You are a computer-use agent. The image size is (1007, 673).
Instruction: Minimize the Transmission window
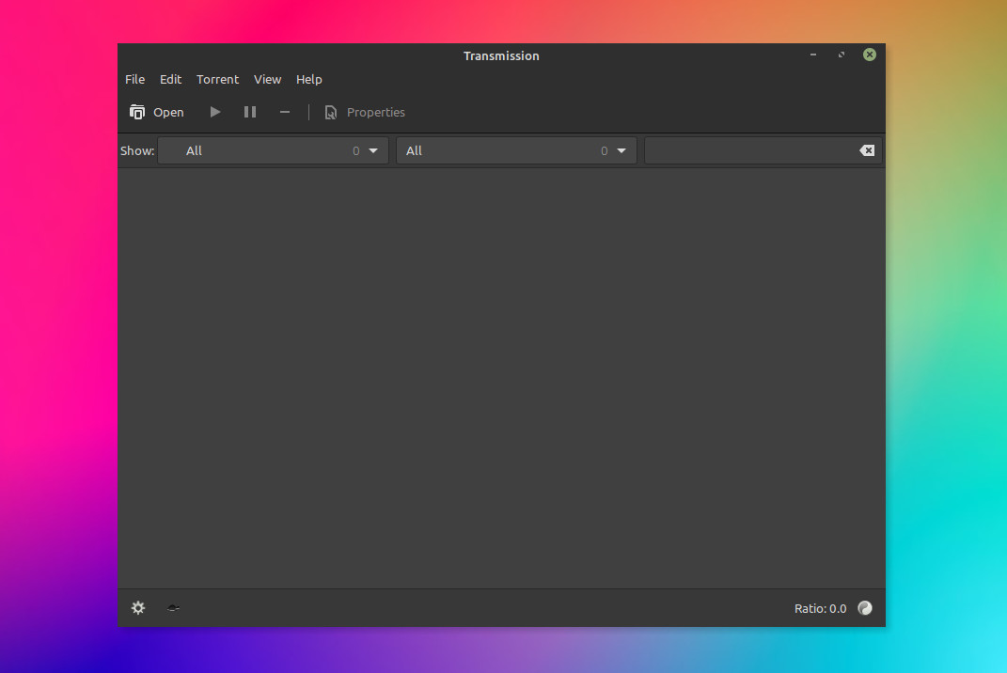click(x=813, y=55)
